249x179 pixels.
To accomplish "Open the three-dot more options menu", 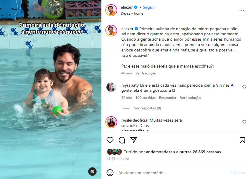I will tap(242, 10).
